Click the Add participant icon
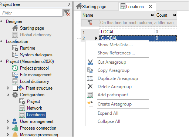Image resolution: width=189 pixels, height=137 pixels. coord(90,95)
